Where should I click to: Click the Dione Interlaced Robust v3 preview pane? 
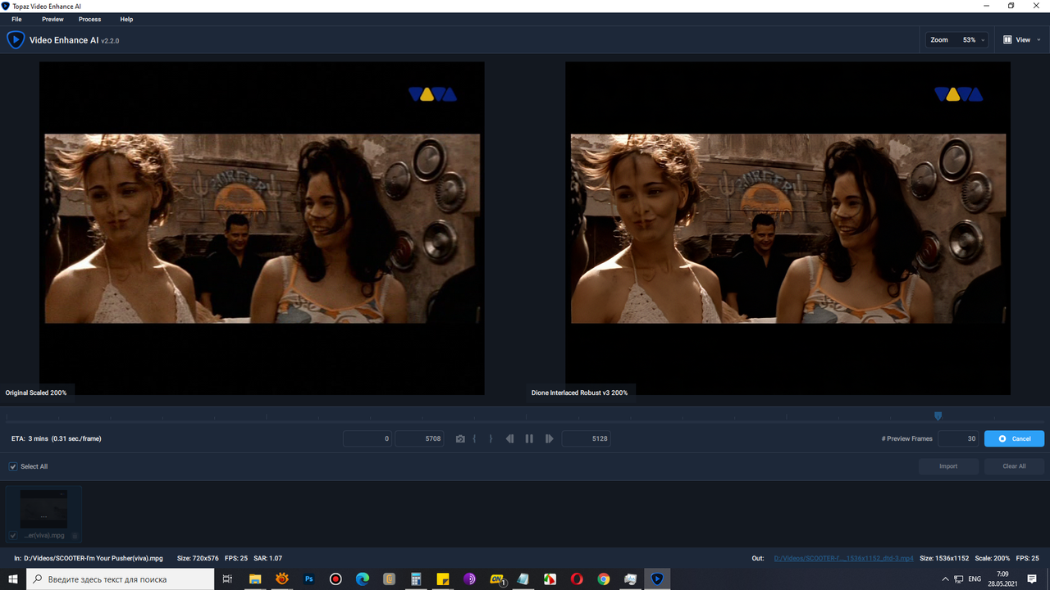pos(787,229)
